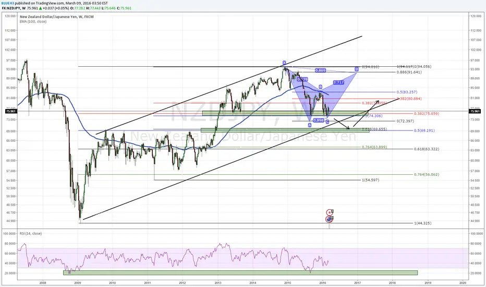The width and height of the screenshot is (486, 287).
Task: Select the 1(54.597) Fibonacci level label
Action: point(370,180)
